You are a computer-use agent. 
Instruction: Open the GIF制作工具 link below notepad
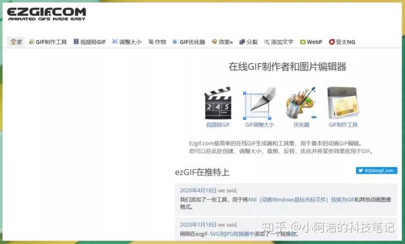[343, 125]
